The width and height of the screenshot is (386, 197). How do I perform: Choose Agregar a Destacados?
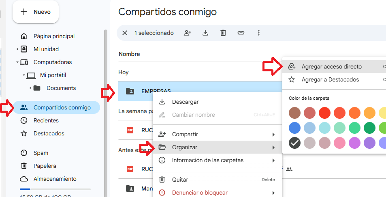coord(330,79)
